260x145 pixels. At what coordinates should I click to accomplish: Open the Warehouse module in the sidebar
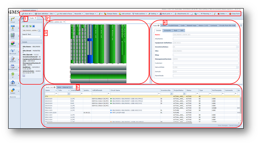coord(13,83)
